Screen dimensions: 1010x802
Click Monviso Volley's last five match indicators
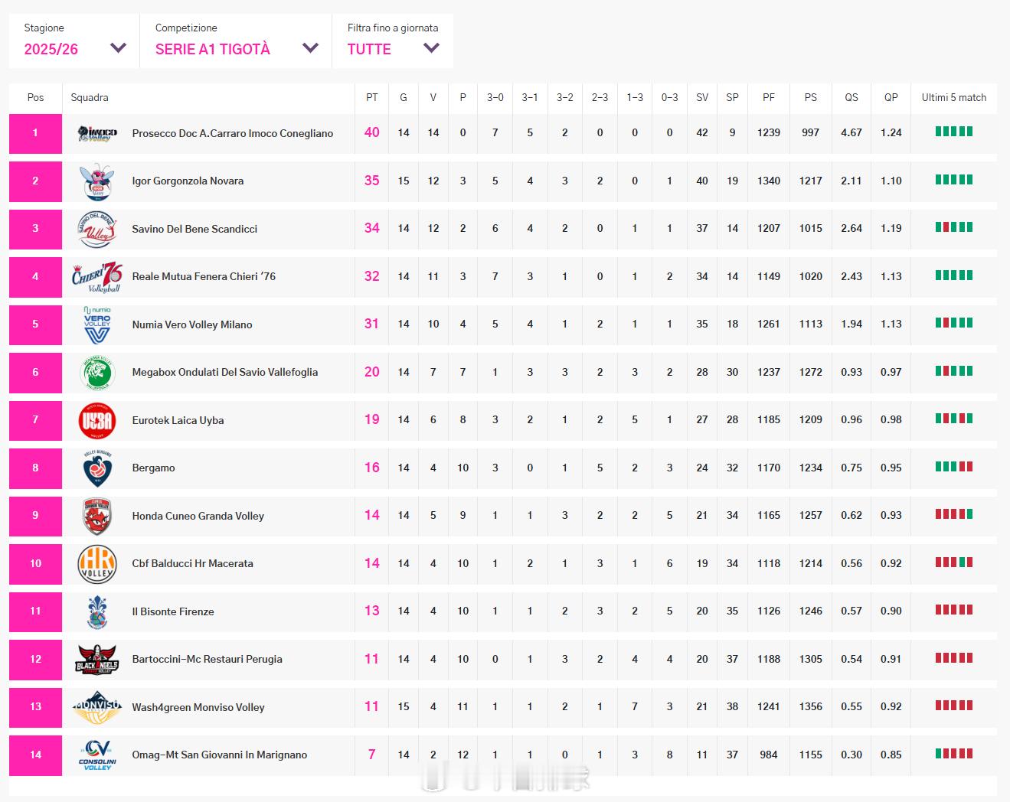pyautogui.click(x=953, y=706)
